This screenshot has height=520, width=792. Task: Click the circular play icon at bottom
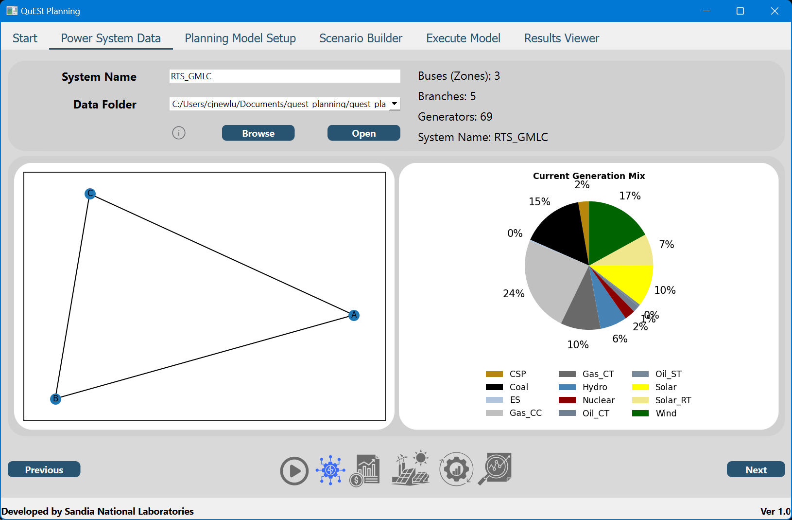point(294,471)
